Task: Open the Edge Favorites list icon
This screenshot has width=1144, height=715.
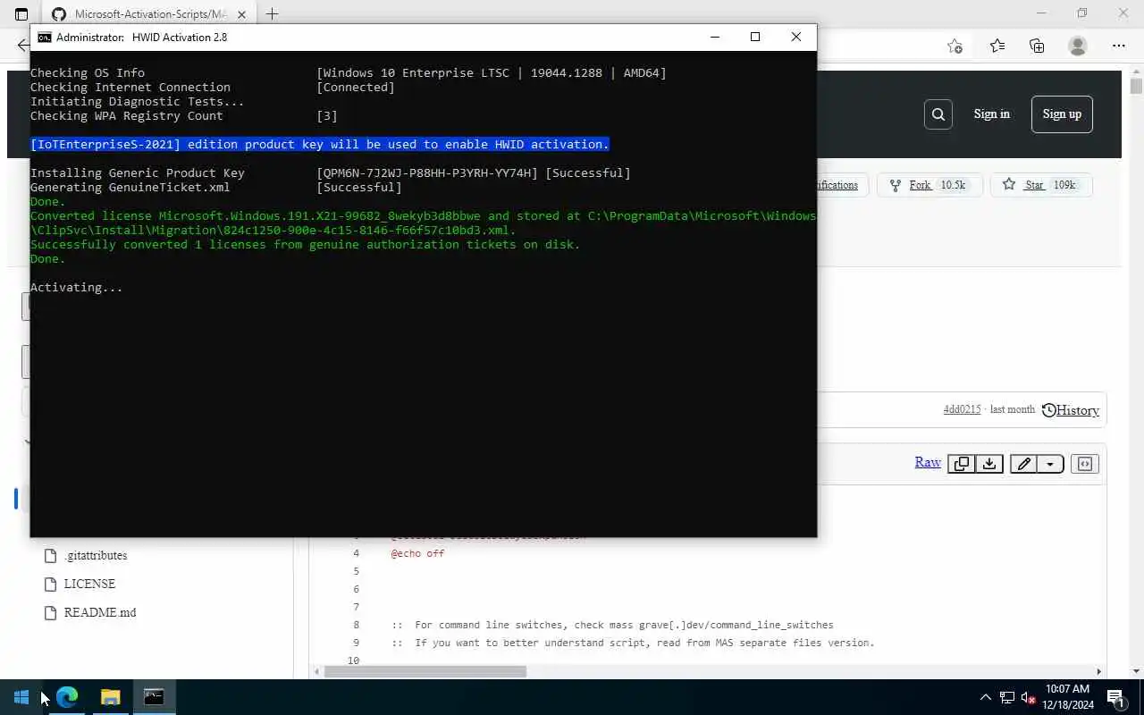Action: [997, 46]
